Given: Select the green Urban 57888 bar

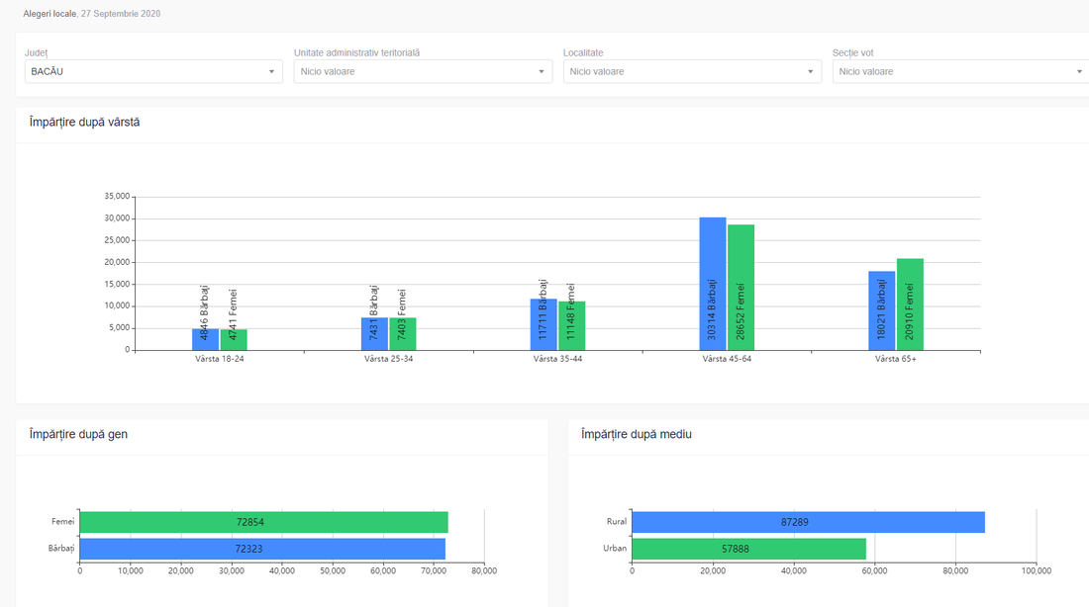Looking at the screenshot, I should click(x=748, y=549).
